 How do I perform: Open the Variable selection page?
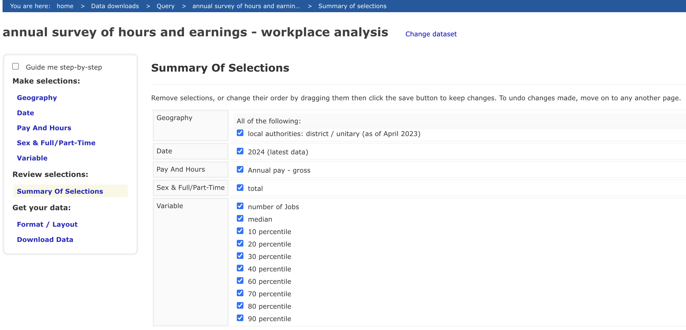coord(32,158)
